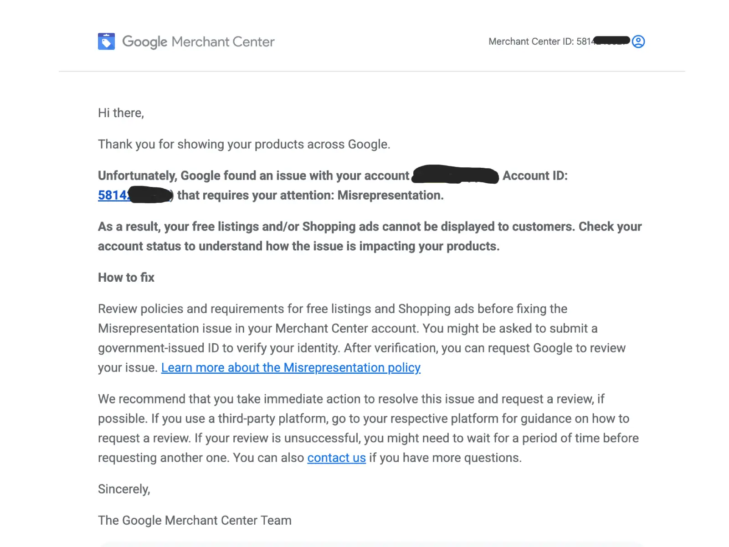The image size is (729, 547).
Task: Click the bold word Misrepresentation with period
Action: (390, 195)
